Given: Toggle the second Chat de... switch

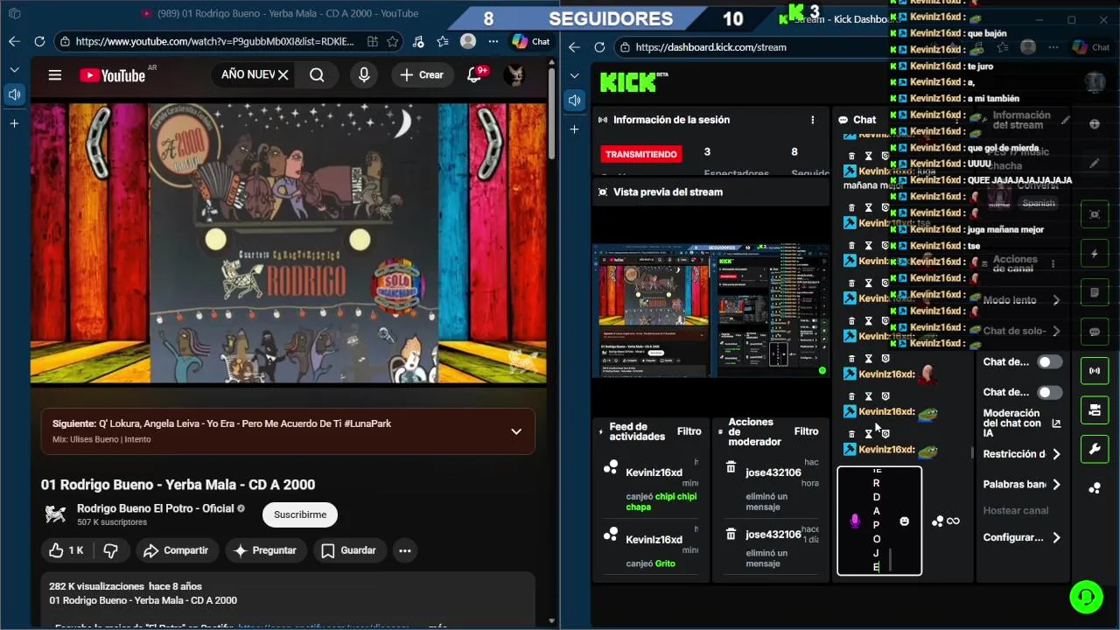Looking at the screenshot, I should (x=1049, y=393).
